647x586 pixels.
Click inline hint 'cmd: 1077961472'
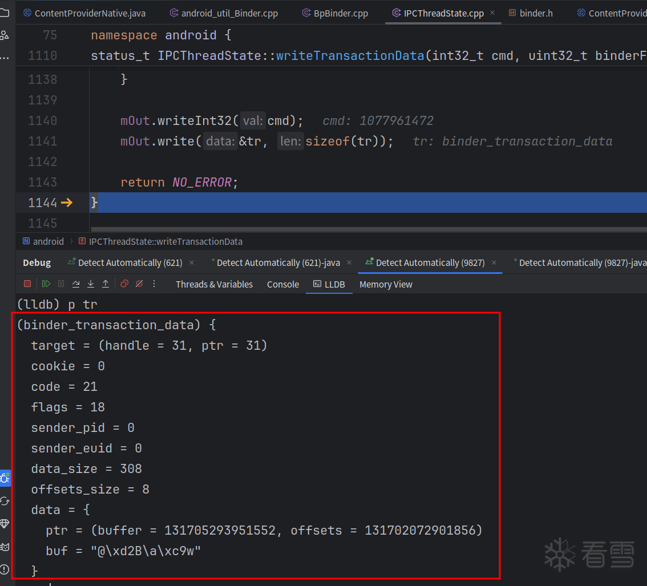click(x=378, y=120)
